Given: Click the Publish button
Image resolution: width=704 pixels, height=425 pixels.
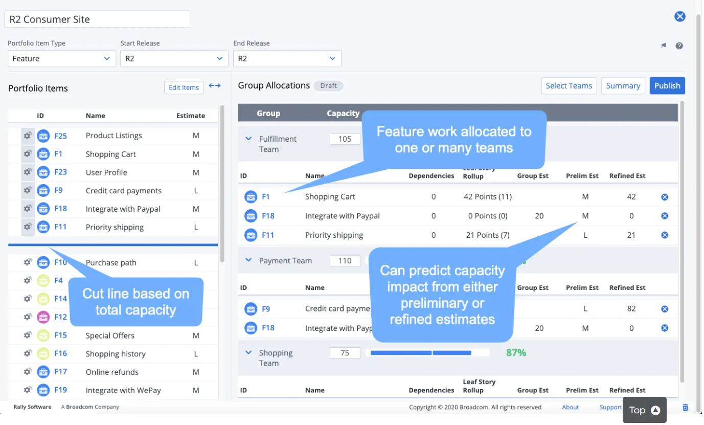Looking at the screenshot, I should coord(667,86).
